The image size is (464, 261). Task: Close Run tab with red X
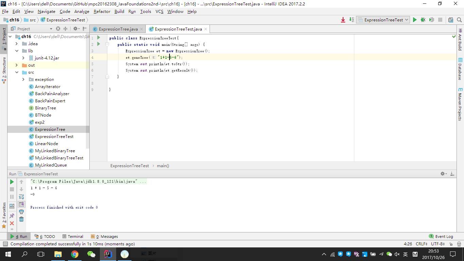point(12,223)
